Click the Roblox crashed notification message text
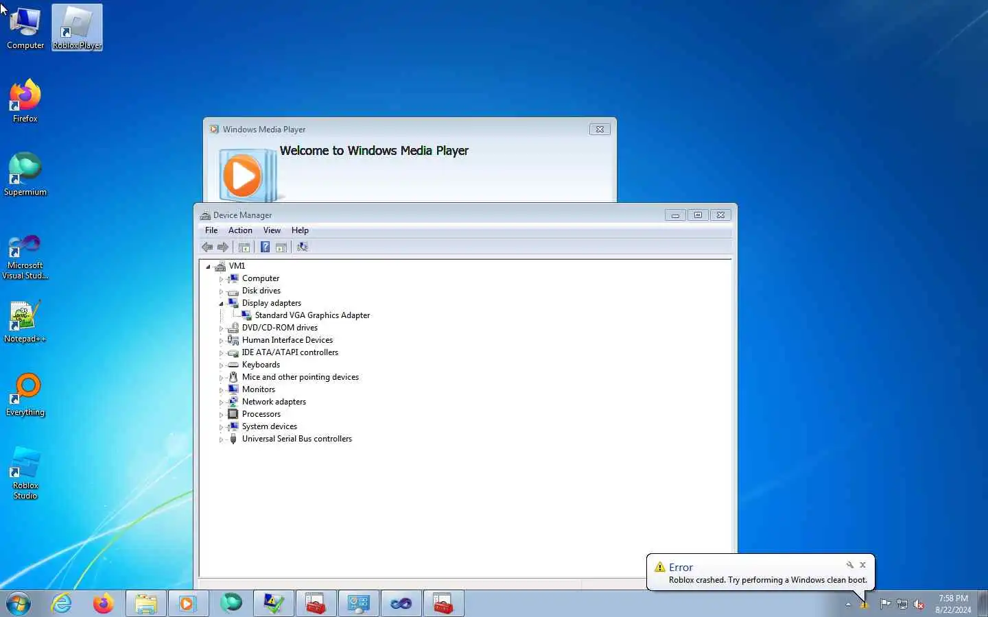The width and height of the screenshot is (988, 617). 768,580
